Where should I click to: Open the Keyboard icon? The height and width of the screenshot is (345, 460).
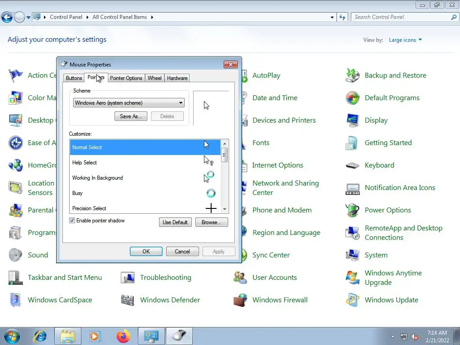point(353,165)
